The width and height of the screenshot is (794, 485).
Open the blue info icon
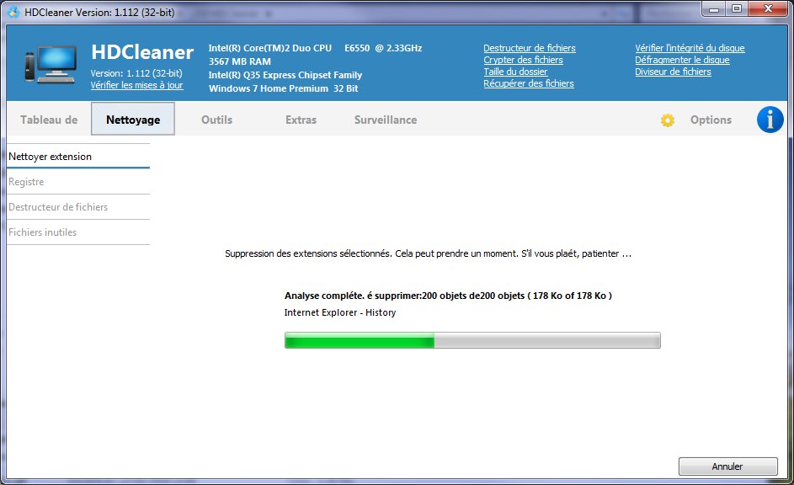(x=770, y=120)
